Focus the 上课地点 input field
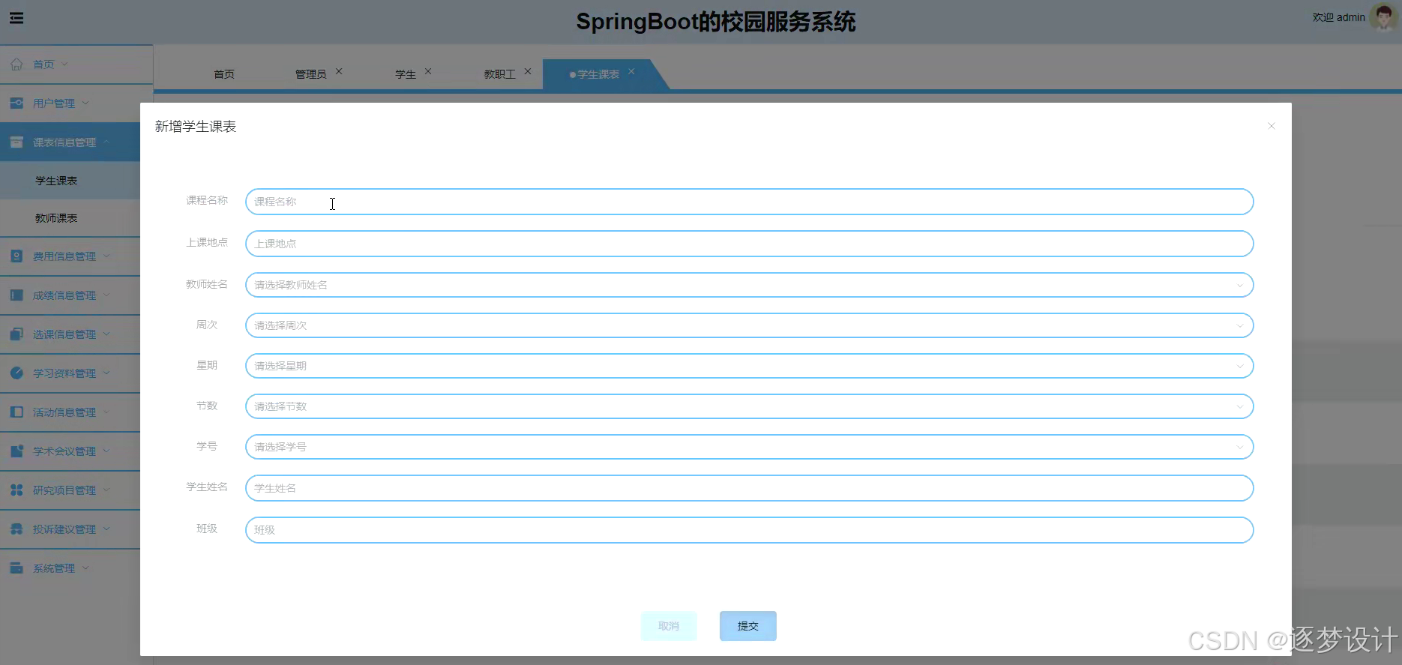Image resolution: width=1402 pixels, height=665 pixels. coord(750,244)
